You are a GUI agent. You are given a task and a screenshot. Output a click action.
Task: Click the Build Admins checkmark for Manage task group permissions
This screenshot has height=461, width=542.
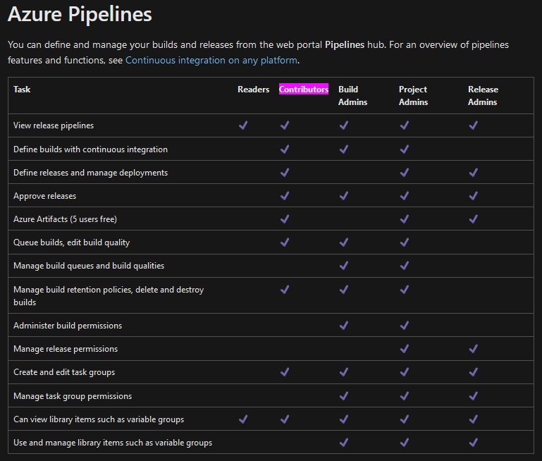(344, 396)
